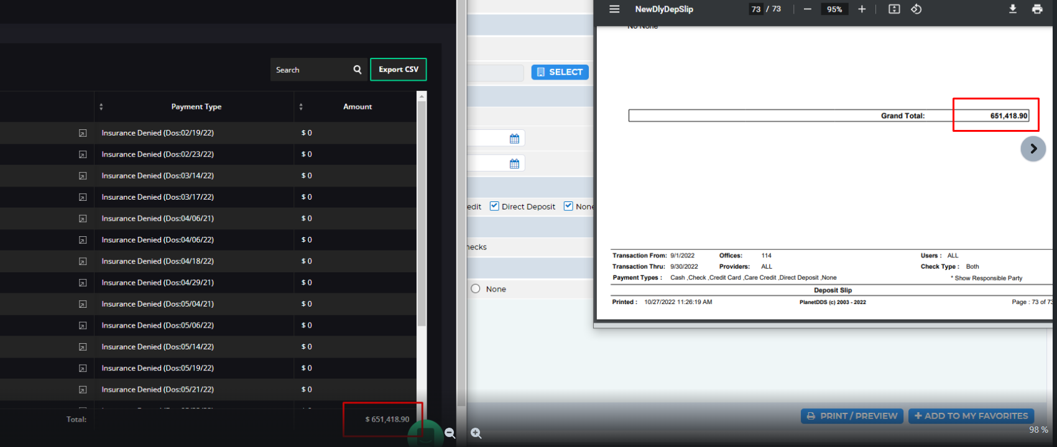Click the Total: label in table footer

(76, 420)
